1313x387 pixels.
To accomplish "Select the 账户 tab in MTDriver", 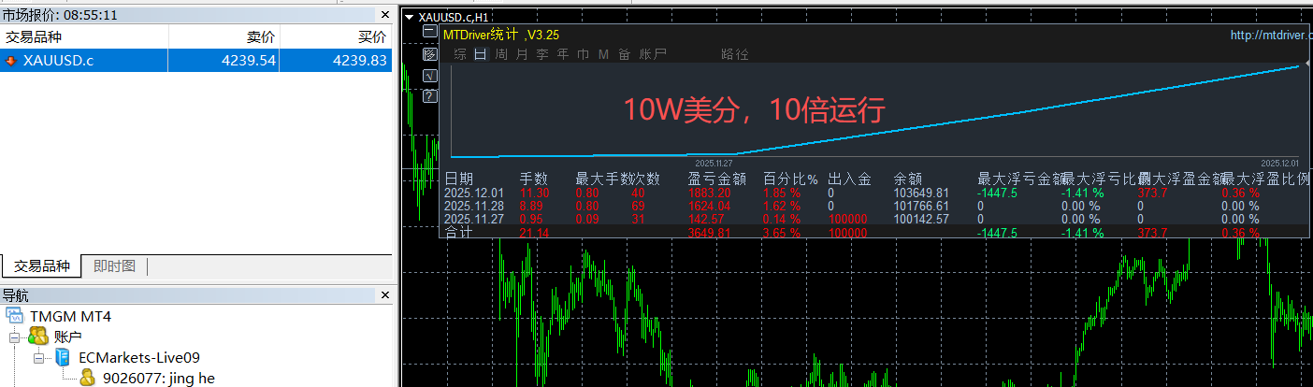I will (x=653, y=54).
